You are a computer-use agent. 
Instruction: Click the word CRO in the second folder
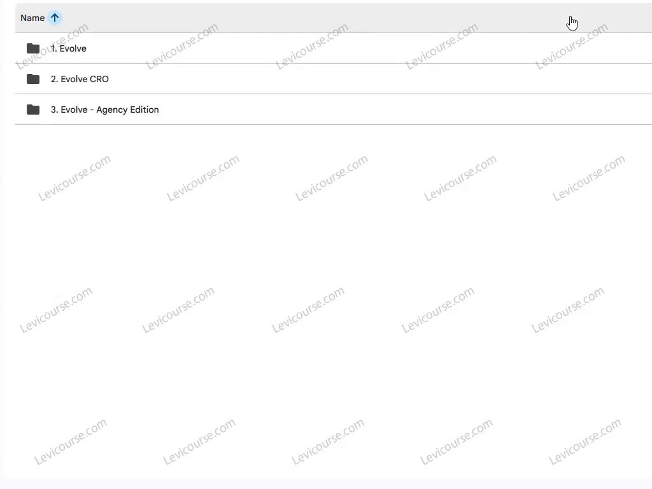[99, 79]
